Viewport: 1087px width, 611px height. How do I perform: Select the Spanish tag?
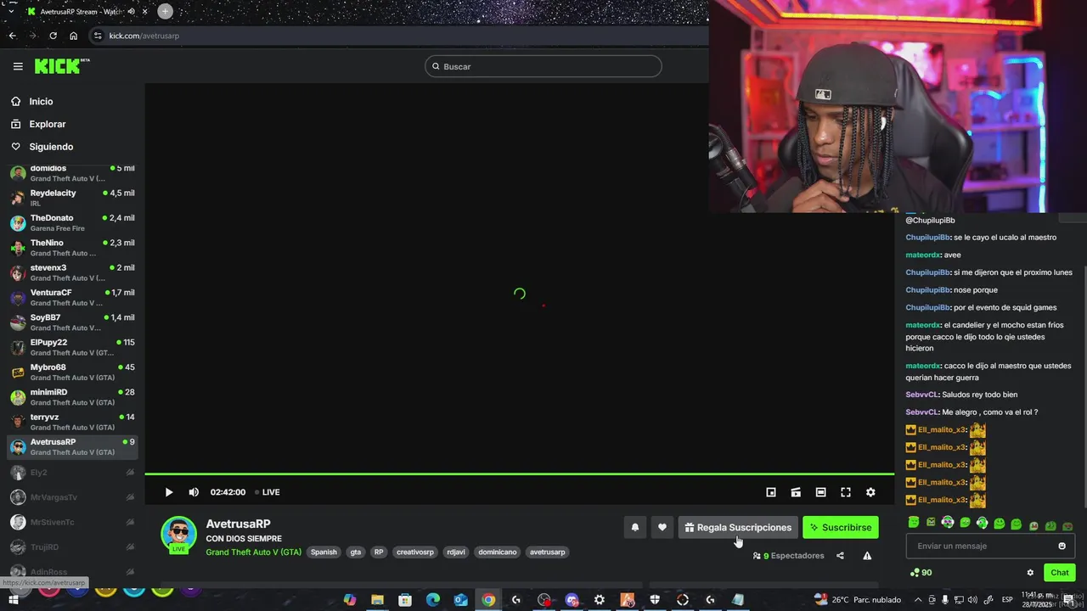click(x=324, y=552)
